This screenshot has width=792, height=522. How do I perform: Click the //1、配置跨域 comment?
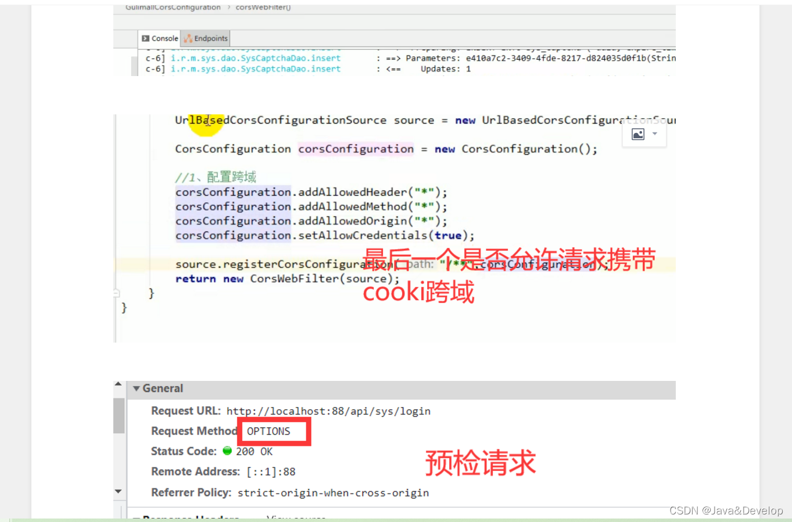pyautogui.click(x=216, y=177)
